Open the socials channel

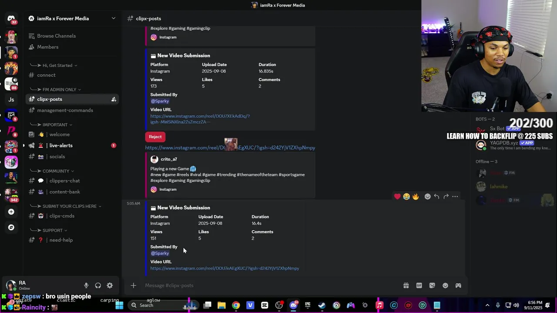[72, 157]
